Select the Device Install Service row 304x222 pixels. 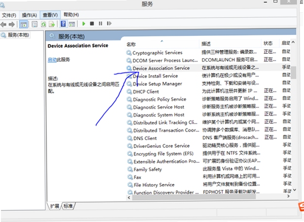tap(208, 76)
